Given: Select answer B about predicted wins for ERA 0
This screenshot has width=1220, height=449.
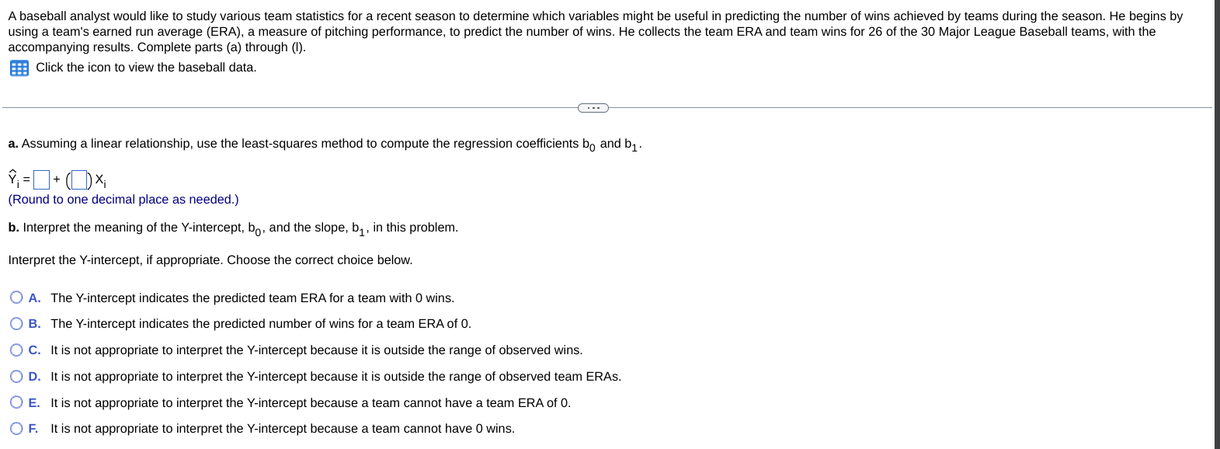Looking at the screenshot, I should (16, 323).
